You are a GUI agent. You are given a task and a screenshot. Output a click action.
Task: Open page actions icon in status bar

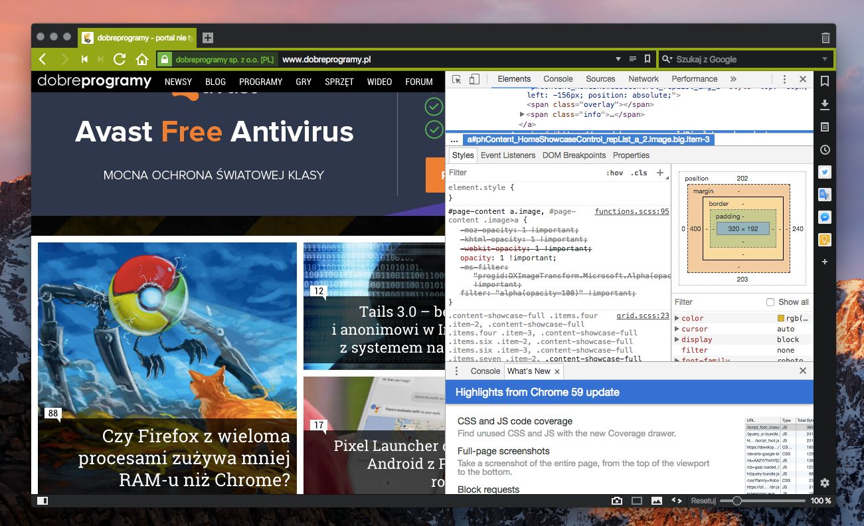click(677, 501)
